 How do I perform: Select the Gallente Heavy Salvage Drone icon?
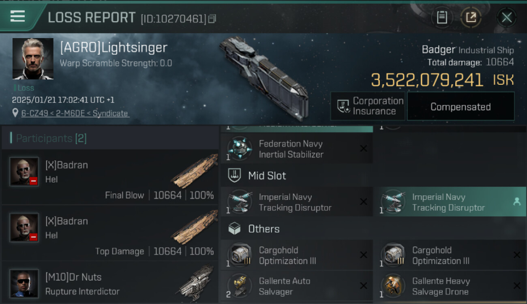click(393, 286)
